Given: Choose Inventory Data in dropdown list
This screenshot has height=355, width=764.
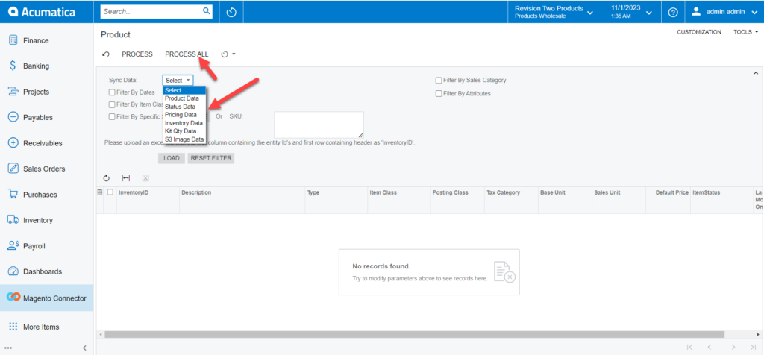Looking at the screenshot, I should (185, 123).
